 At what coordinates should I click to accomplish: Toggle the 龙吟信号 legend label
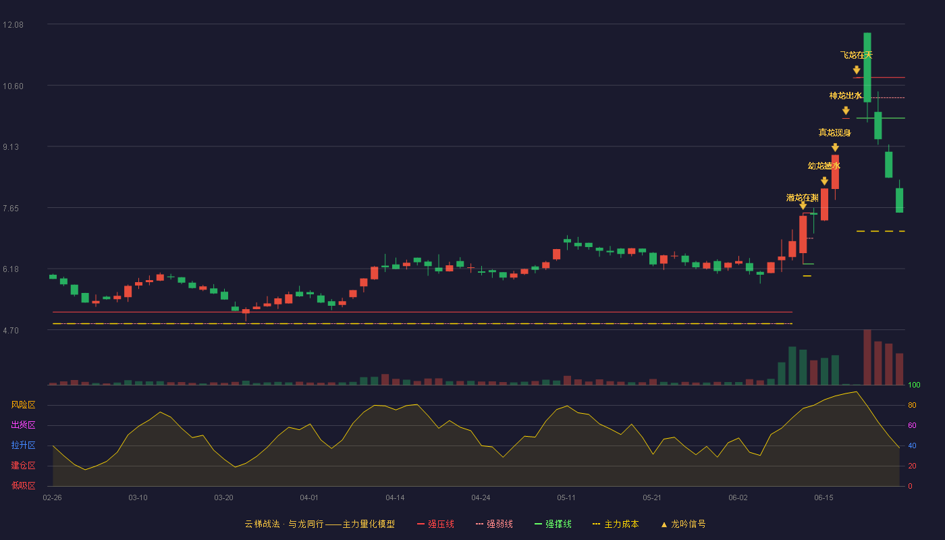click(x=688, y=524)
